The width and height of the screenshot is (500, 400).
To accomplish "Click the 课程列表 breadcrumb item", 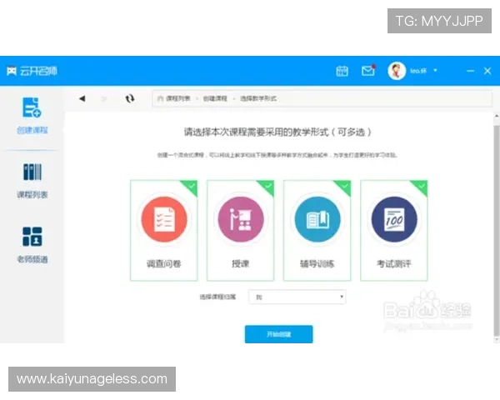I will (178, 98).
